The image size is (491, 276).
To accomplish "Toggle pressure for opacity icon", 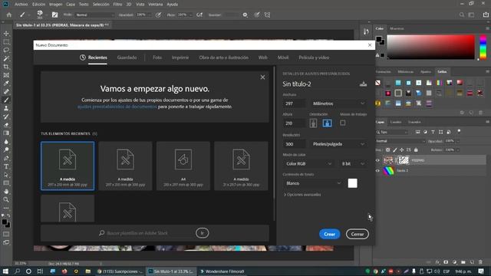I will click(159, 15).
